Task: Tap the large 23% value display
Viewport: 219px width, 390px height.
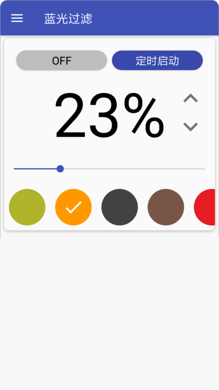Action: tap(109, 115)
